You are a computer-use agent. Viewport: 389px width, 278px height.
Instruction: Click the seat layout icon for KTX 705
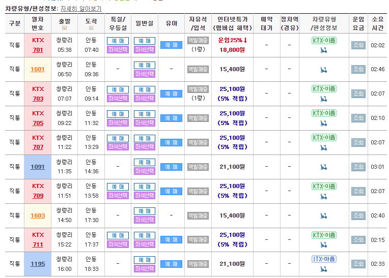(323, 123)
